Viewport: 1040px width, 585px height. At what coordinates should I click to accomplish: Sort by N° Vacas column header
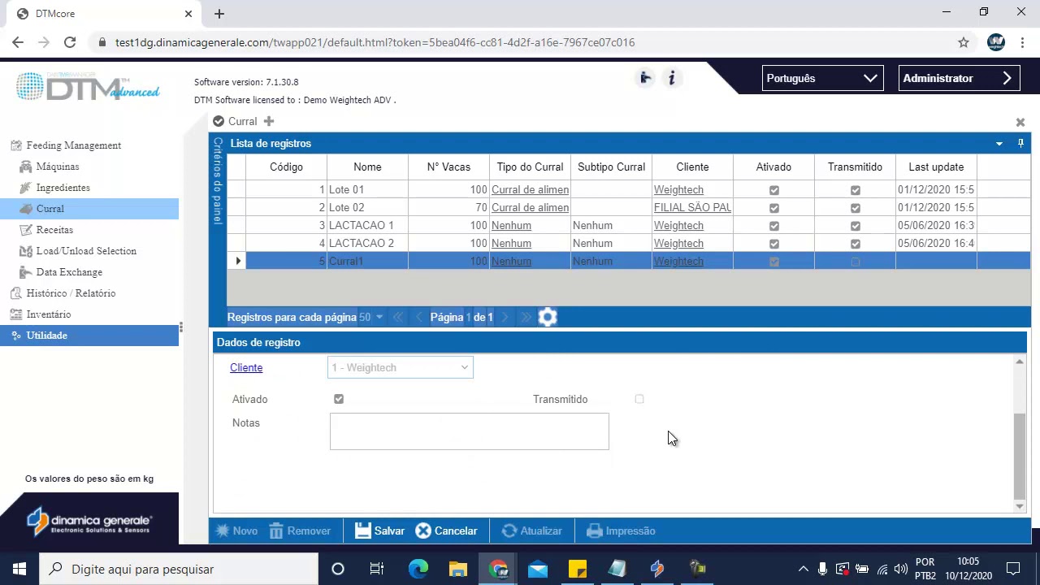[x=448, y=167]
